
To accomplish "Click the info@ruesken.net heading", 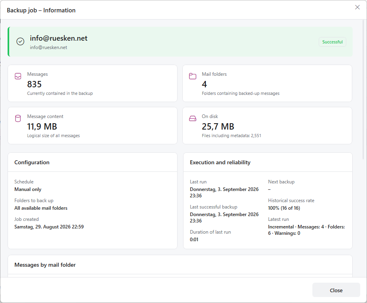I will click(59, 38).
